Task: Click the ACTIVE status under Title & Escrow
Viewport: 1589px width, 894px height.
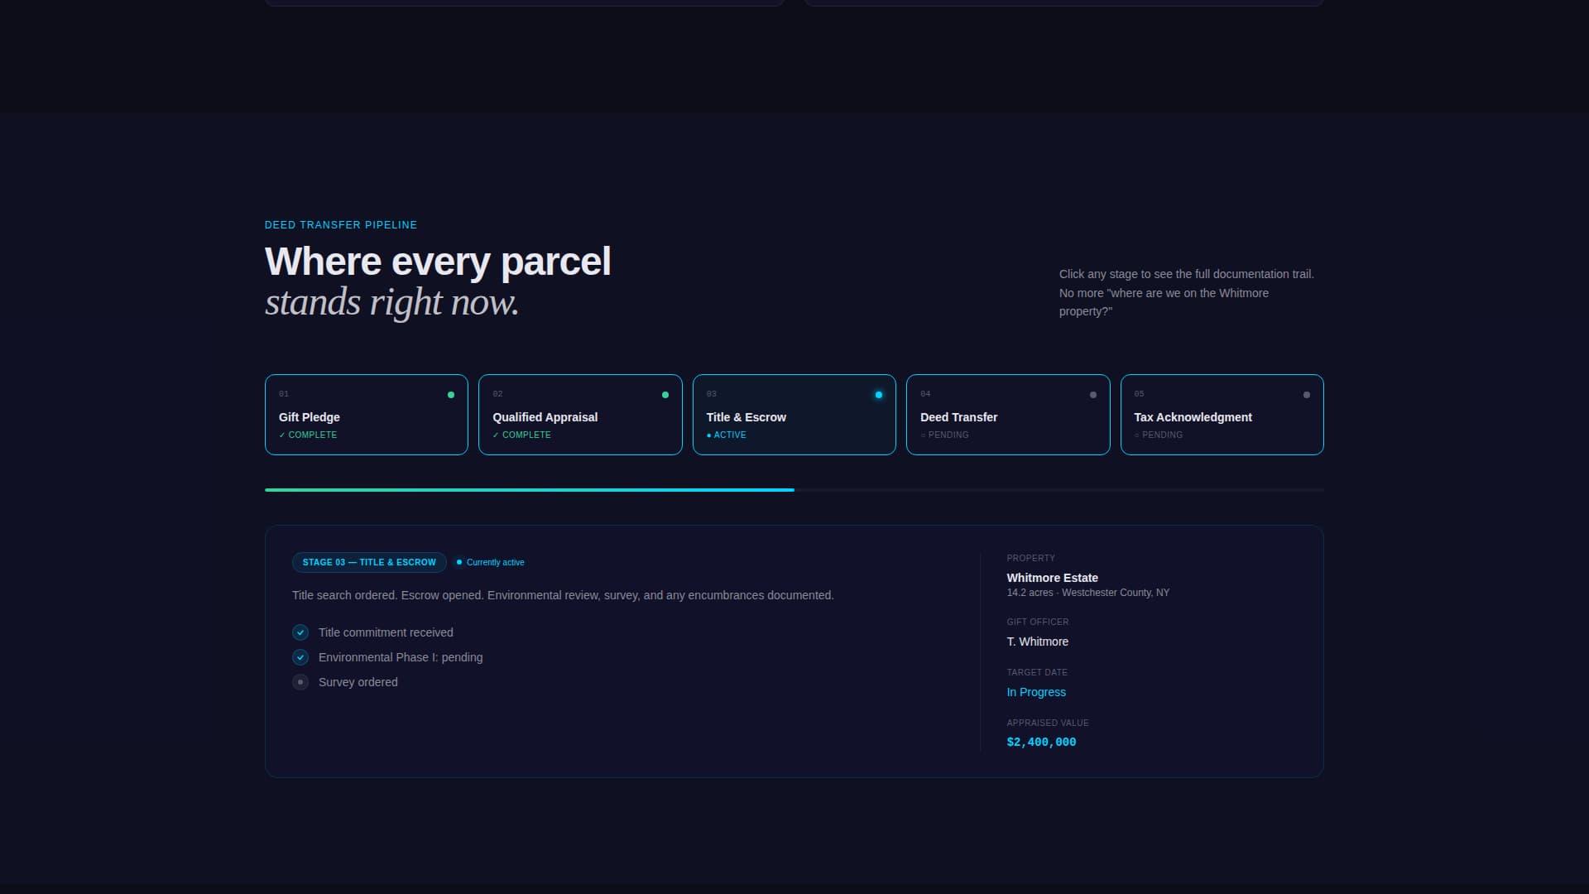Action: 726,435
